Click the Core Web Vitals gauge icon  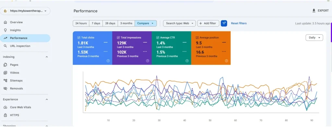coord(6,107)
